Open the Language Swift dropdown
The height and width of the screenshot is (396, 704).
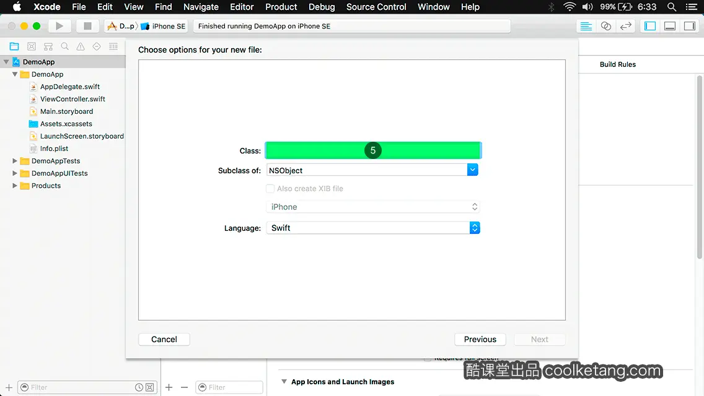click(373, 228)
